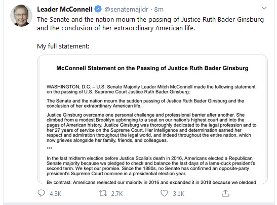Click the tweet text mentioning Justice Ruth Bader Ginsburg
The image size is (277, 205).
(150, 24)
